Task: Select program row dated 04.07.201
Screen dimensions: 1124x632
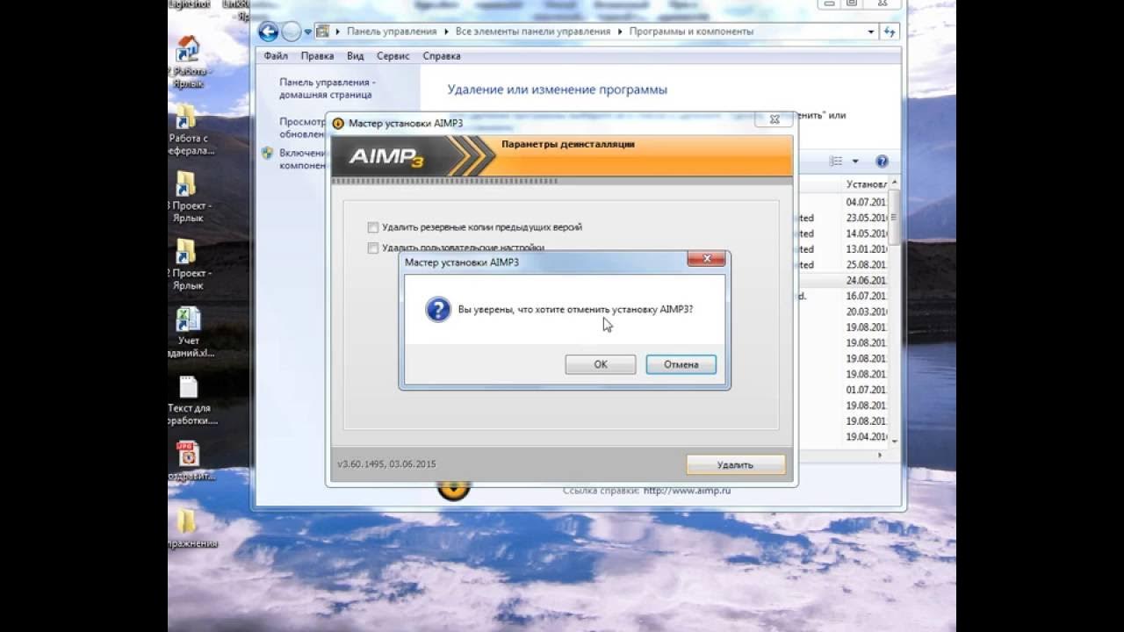Action: pos(841,203)
